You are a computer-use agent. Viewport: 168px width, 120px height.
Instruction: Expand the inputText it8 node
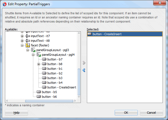[x=22, y=41]
